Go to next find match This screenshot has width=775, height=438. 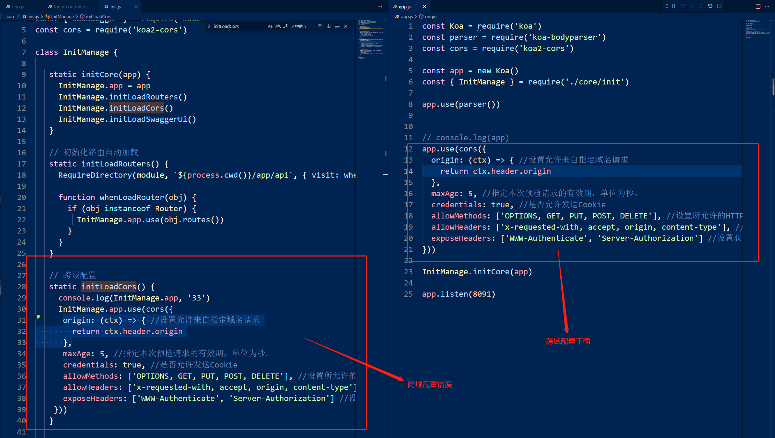329,26
